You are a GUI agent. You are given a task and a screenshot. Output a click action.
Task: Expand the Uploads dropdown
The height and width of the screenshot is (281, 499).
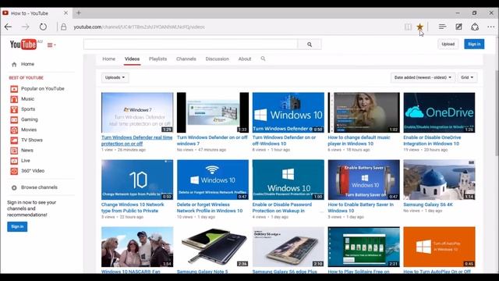pyautogui.click(x=115, y=77)
